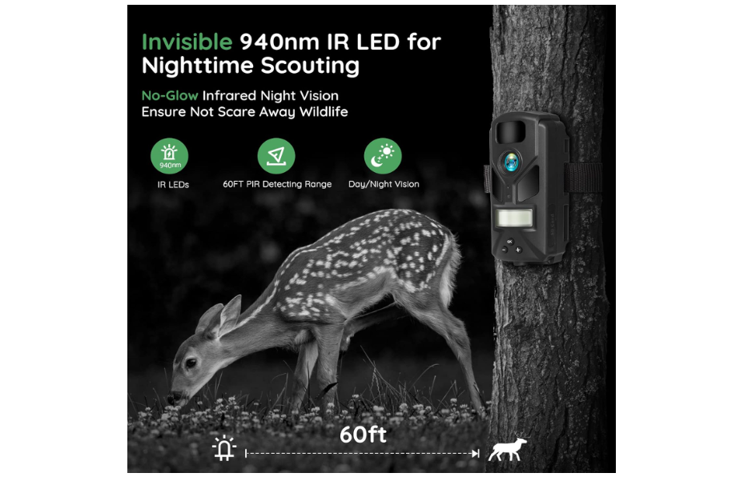Click the white deer silhouette icon

(x=507, y=449)
